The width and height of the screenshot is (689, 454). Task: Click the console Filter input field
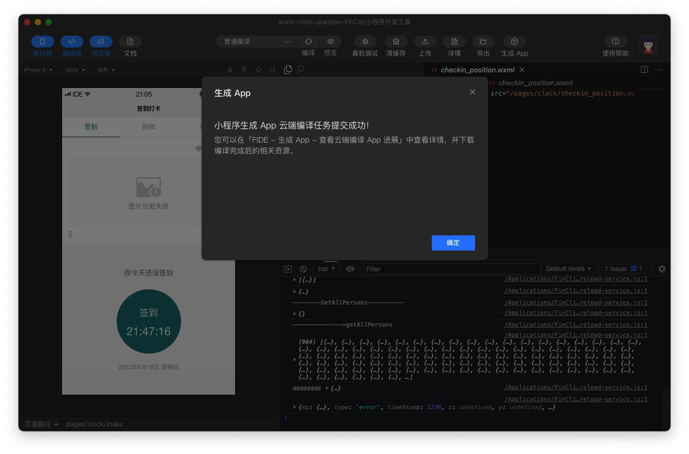click(452, 269)
